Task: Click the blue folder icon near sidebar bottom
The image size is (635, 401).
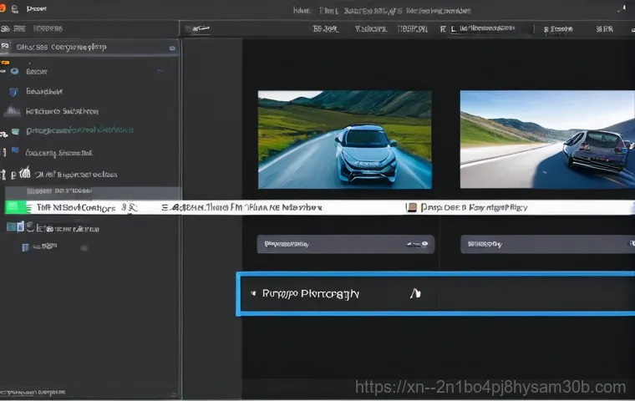Action: [x=25, y=246]
